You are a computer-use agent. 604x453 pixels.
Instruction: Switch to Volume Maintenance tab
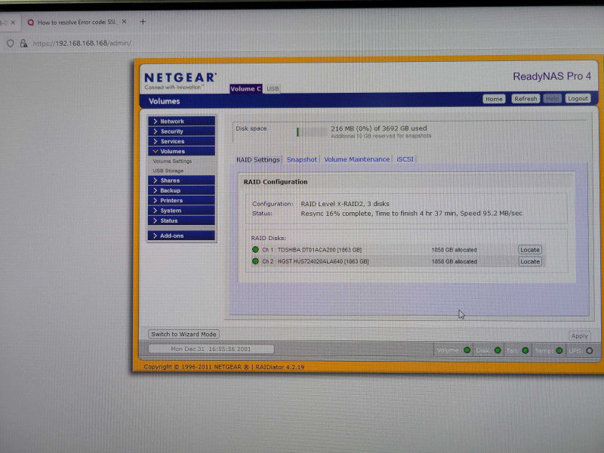pyautogui.click(x=356, y=159)
